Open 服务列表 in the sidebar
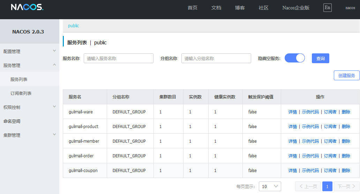Screen dimensions: 360x194 coord(19,80)
